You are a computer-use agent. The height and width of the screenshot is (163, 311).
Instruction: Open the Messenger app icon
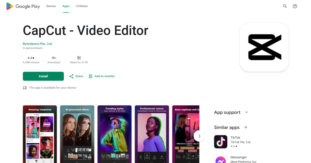click(x=220, y=159)
